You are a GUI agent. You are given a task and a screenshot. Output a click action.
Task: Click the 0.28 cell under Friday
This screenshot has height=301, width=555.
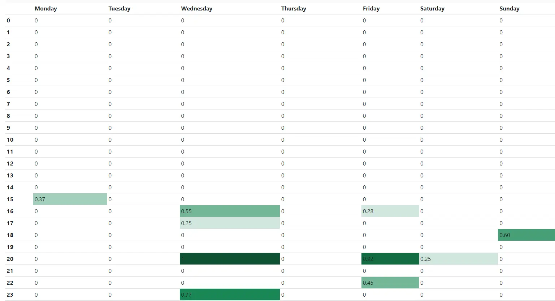pyautogui.click(x=390, y=211)
